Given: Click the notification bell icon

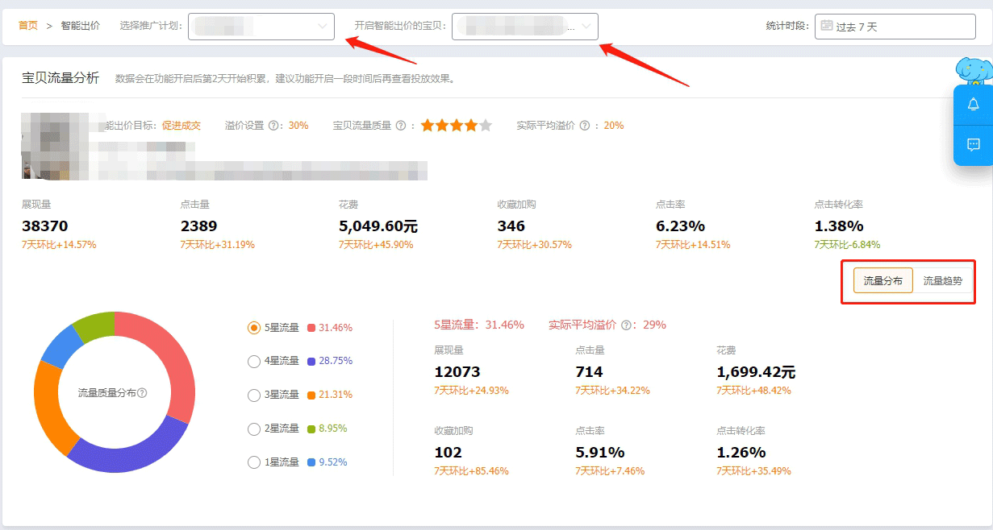Looking at the screenshot, I should point(973,105).
